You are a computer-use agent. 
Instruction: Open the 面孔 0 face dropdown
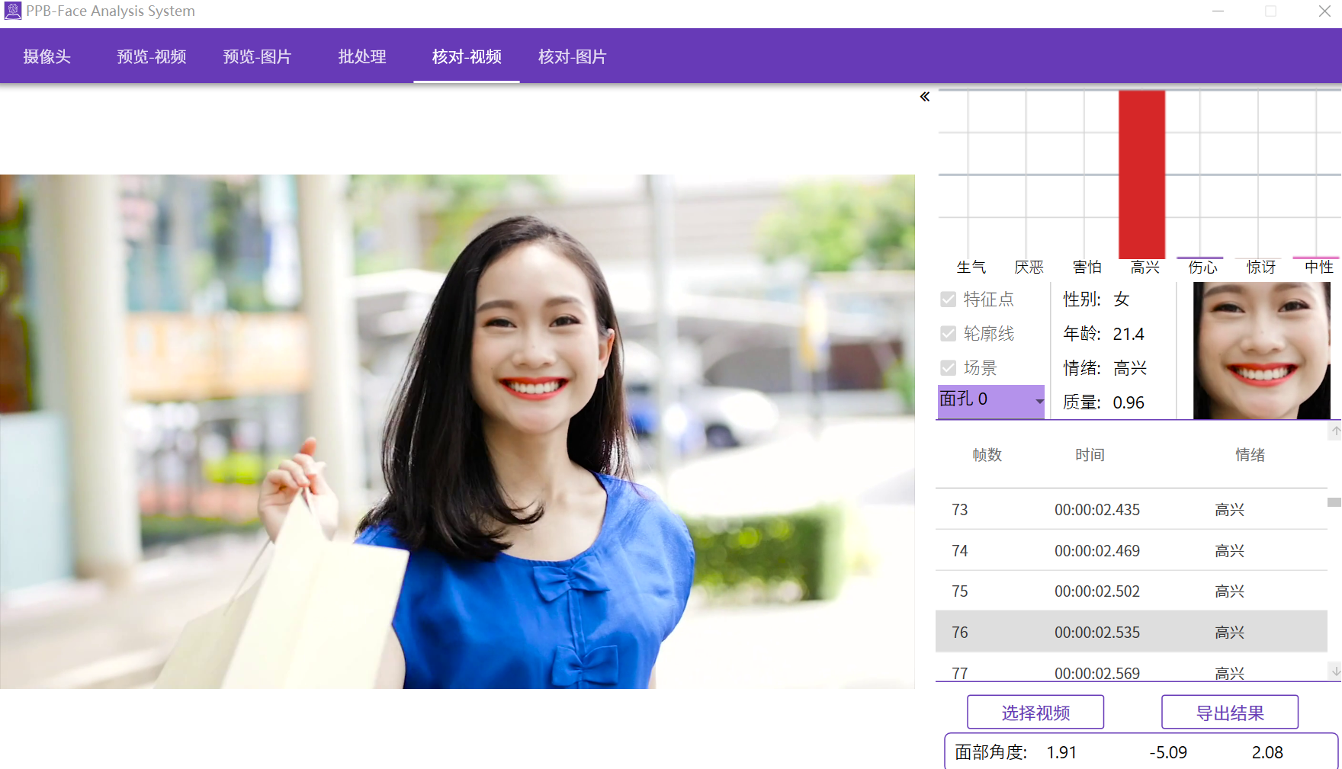[990, 401]
